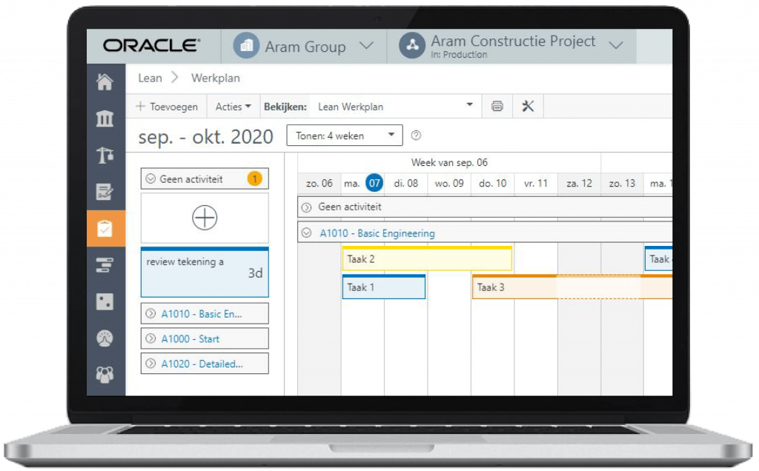Open A1010 - Basic En... link in left panel

[202, 314]
